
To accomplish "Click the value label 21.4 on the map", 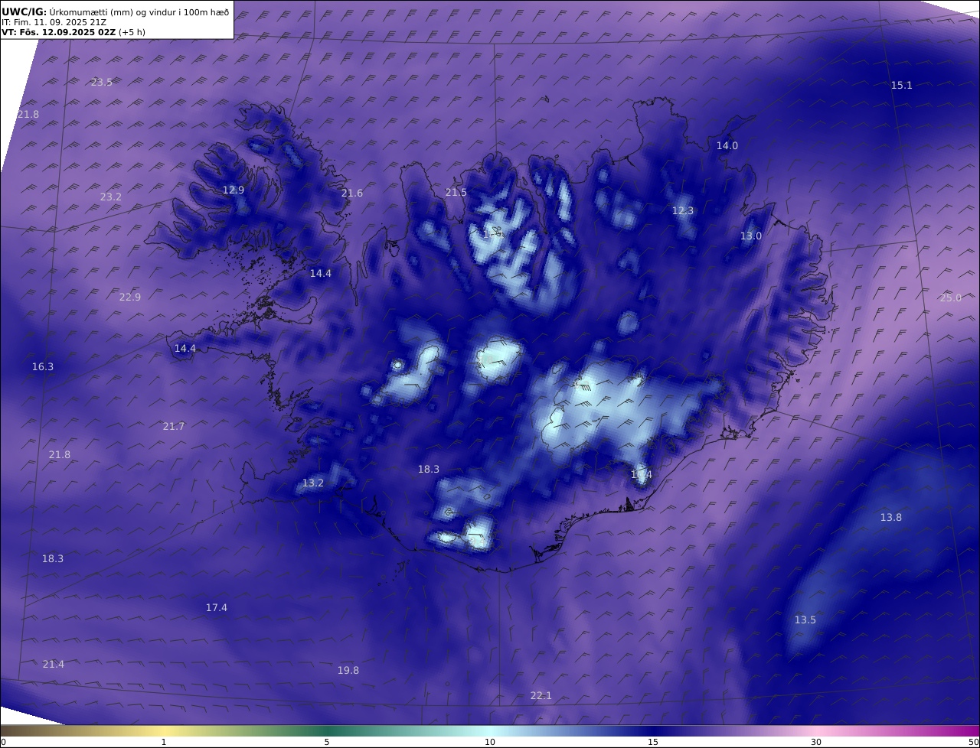I will point(54,664).
